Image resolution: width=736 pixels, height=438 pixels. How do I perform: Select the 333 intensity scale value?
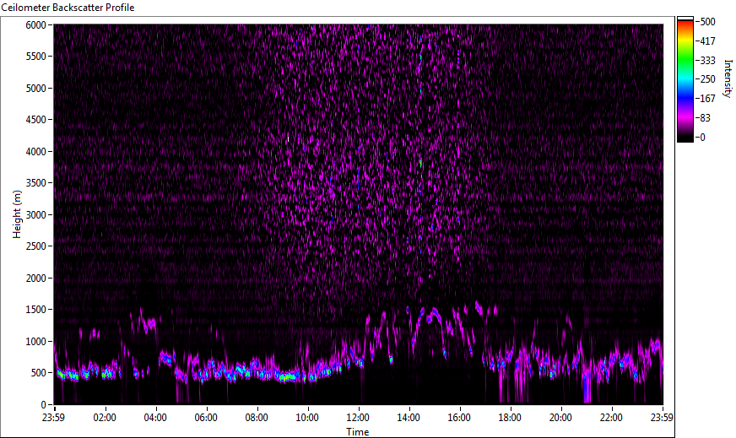click(x=707, y=60)
